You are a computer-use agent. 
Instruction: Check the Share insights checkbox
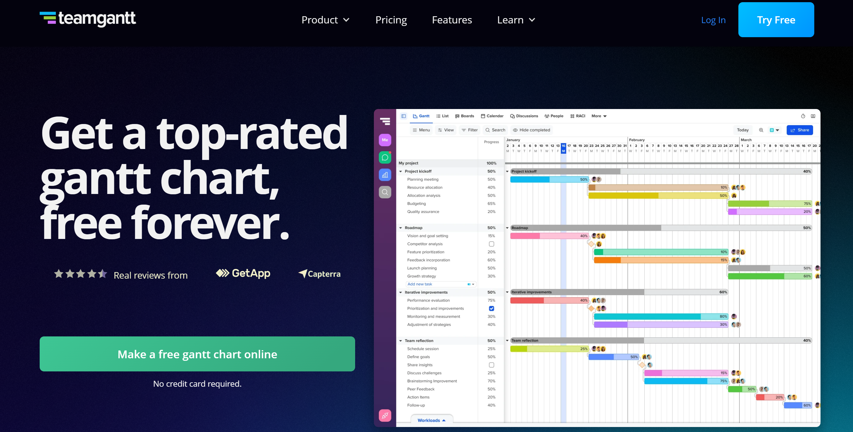[491, 365]
